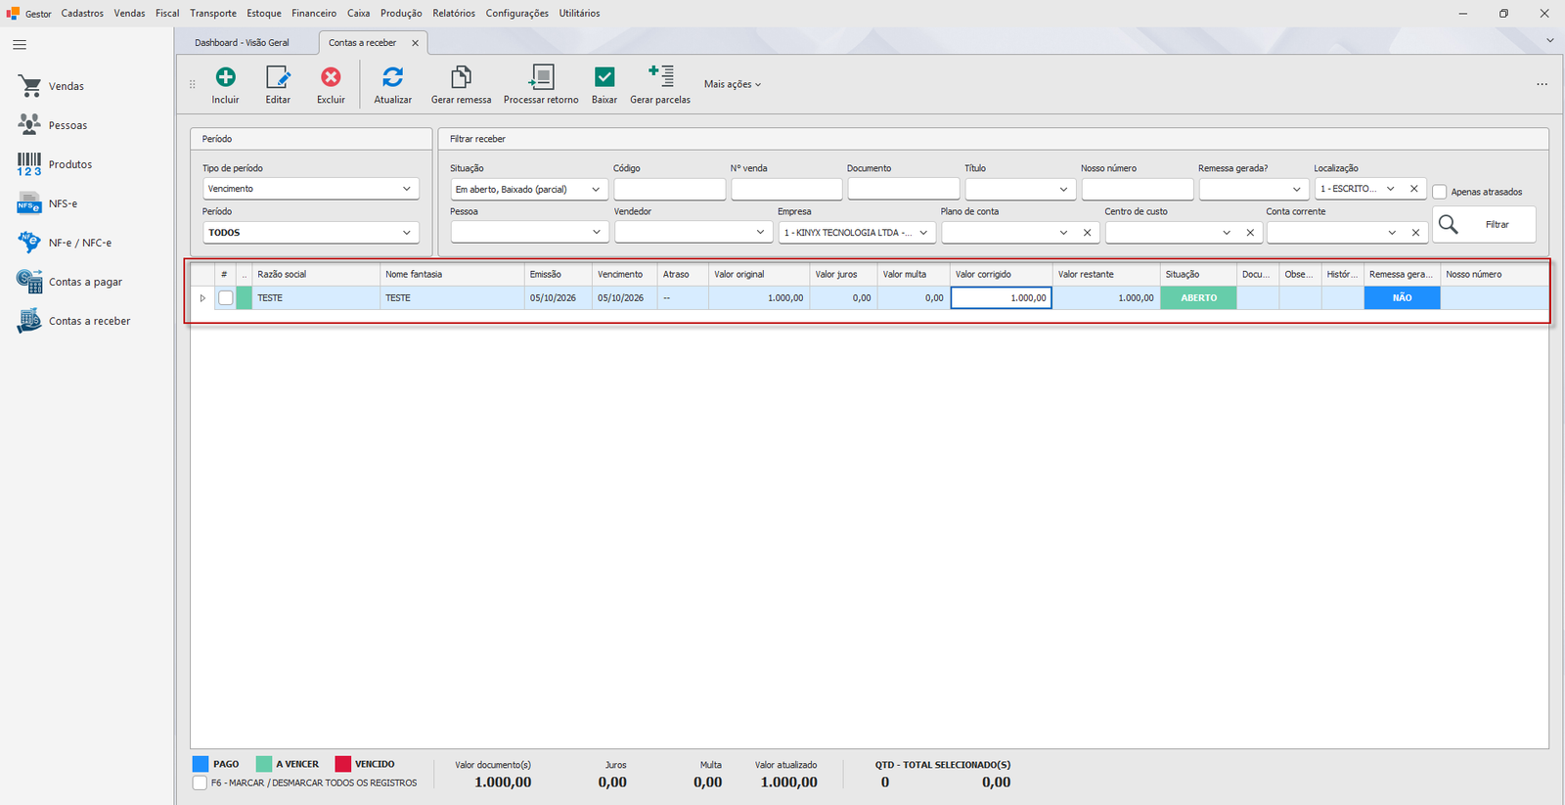Image resolution: width=1565 pixels, height=805 pixels.
Task: Click the Documento input field
Action: click(x=904, y=189)
